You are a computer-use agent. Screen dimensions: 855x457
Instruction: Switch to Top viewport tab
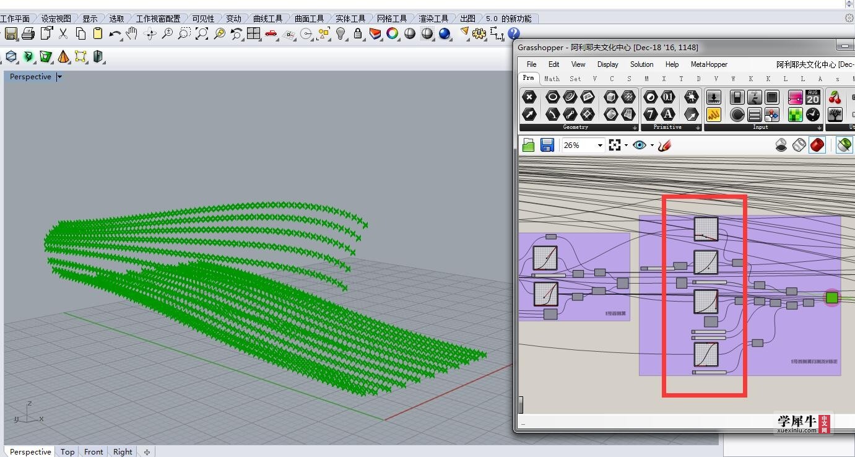pyautogui.click(x=67, y=451)
